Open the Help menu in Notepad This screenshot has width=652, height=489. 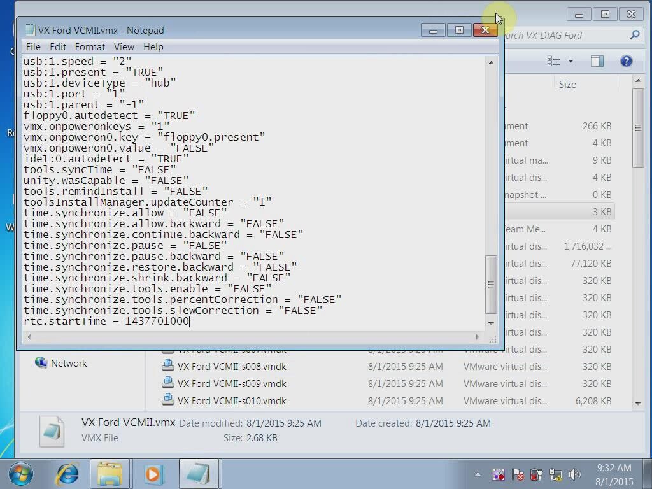pos(153,47)
